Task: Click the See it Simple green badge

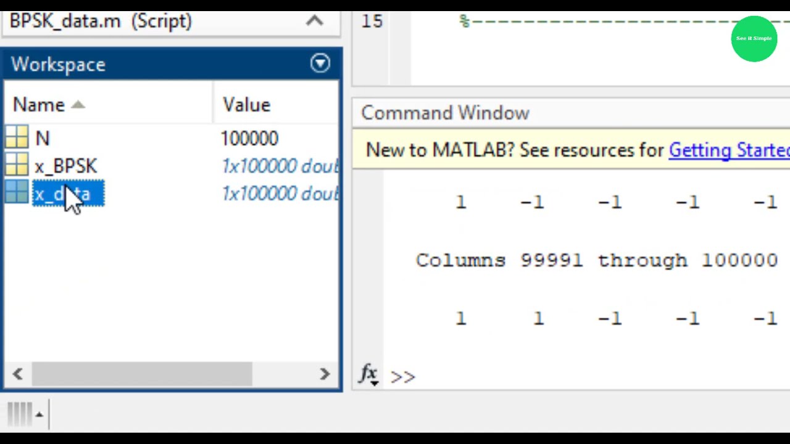Action: tap(754, 38)
